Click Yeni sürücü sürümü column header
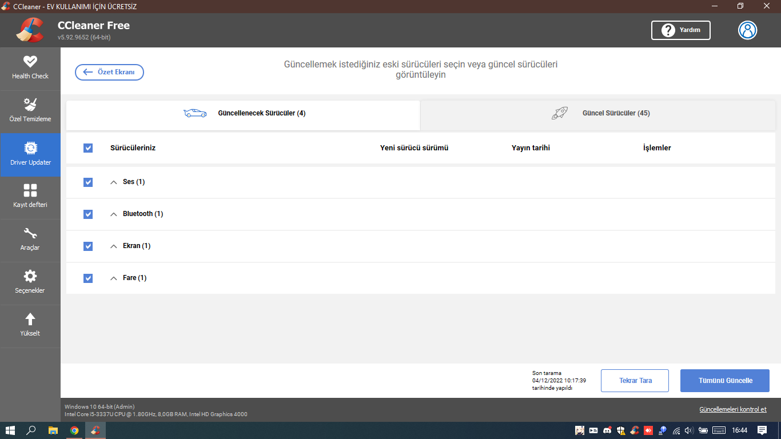 [x=414, y=148]
